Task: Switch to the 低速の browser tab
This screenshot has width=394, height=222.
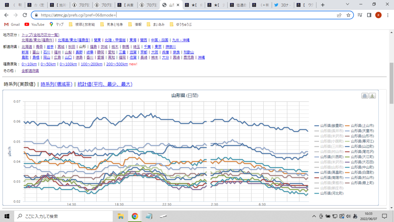Action: coord(238,5)
